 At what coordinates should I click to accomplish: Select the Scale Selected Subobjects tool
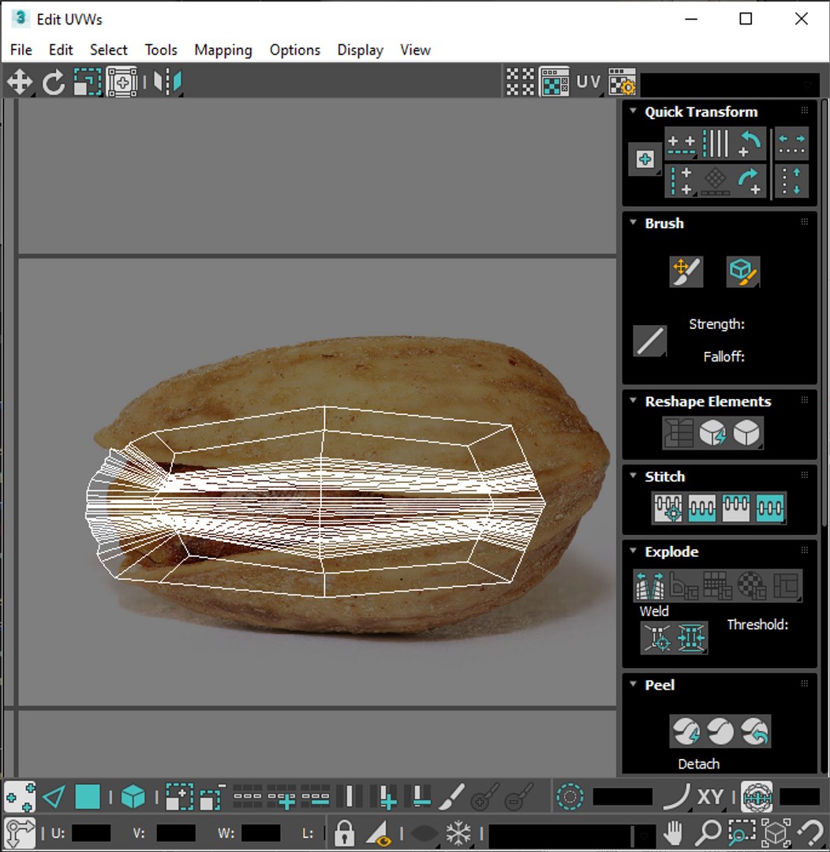[x=88, y=82]
